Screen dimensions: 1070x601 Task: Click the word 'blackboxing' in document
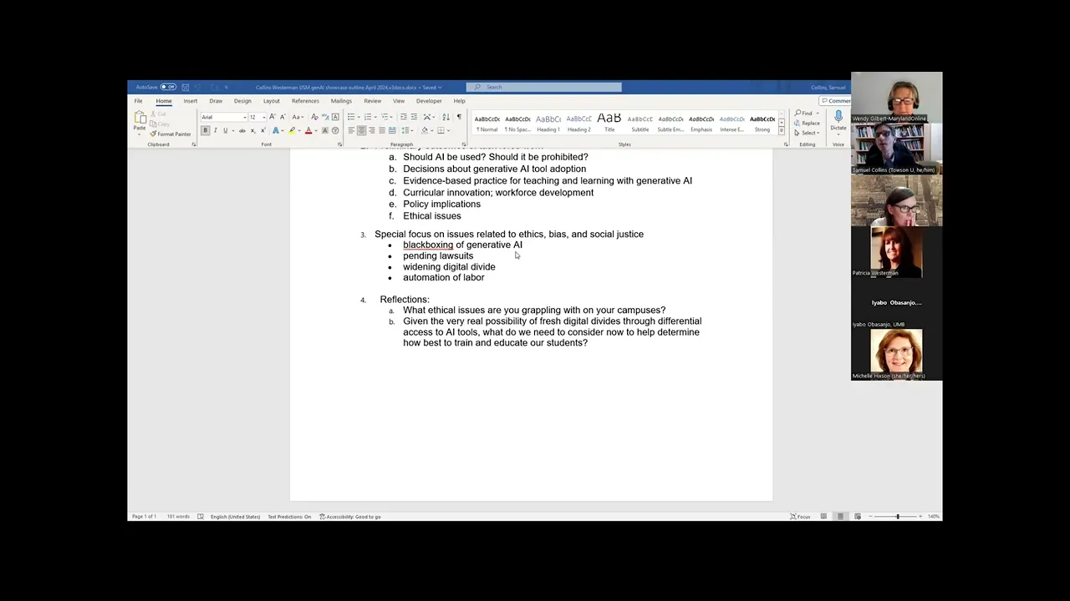[428, 245]
